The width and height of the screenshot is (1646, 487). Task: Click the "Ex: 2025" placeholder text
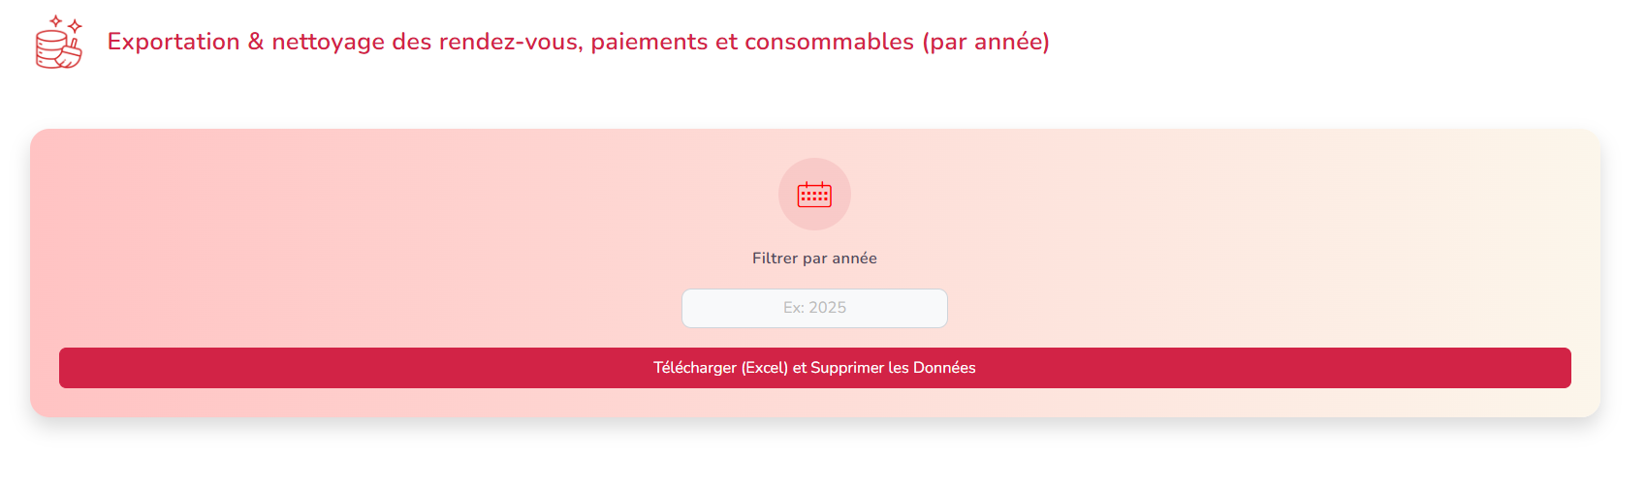pyautogui.click(x=814, y=308)
